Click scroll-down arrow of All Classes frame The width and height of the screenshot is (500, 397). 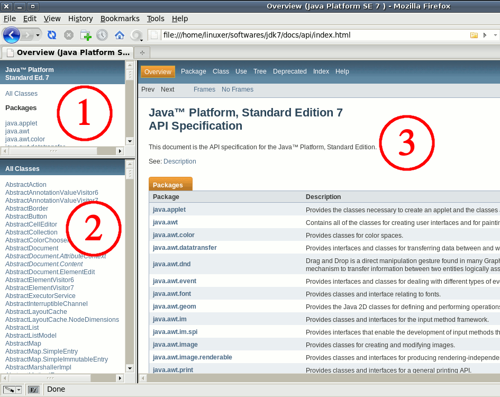point(130,368)
